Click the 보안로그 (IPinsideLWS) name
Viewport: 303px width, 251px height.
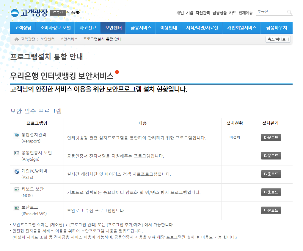coord(34,210)
